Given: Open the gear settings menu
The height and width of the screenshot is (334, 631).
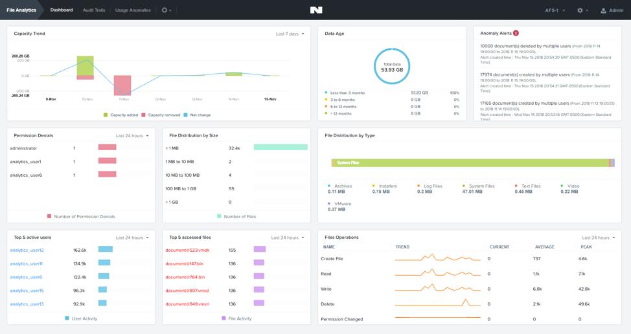Looking at the screenshot, I should (582, 10).
